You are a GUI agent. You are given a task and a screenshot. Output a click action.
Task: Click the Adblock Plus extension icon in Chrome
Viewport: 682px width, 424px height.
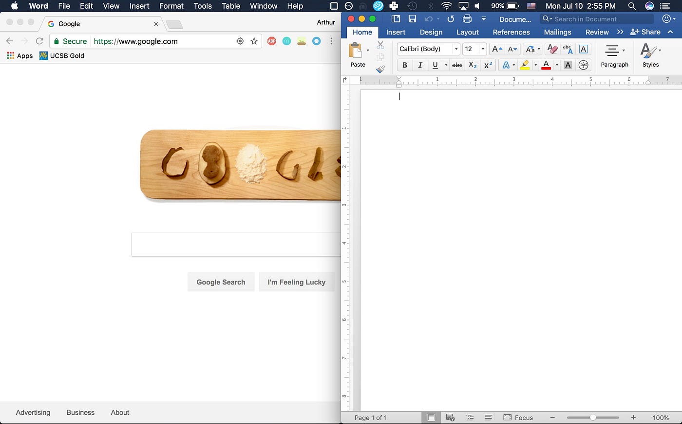[x=272, y=41]
